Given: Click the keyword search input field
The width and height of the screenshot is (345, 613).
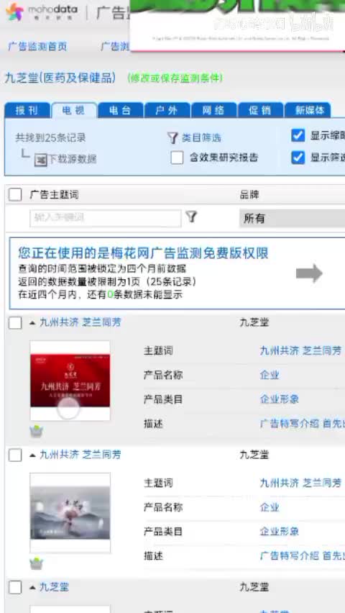Looking at the screenshot, I should (x=106, y=218).
